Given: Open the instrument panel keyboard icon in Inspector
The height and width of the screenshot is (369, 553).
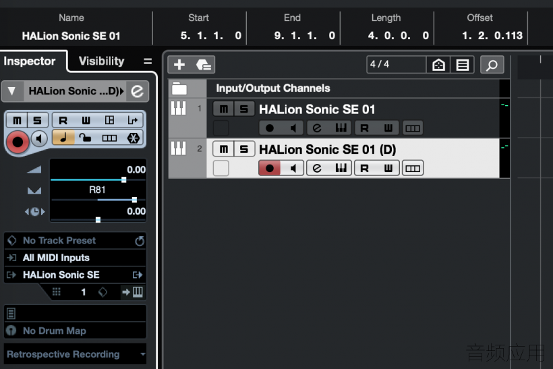Looking at the screenshot, I should [138, 291].
